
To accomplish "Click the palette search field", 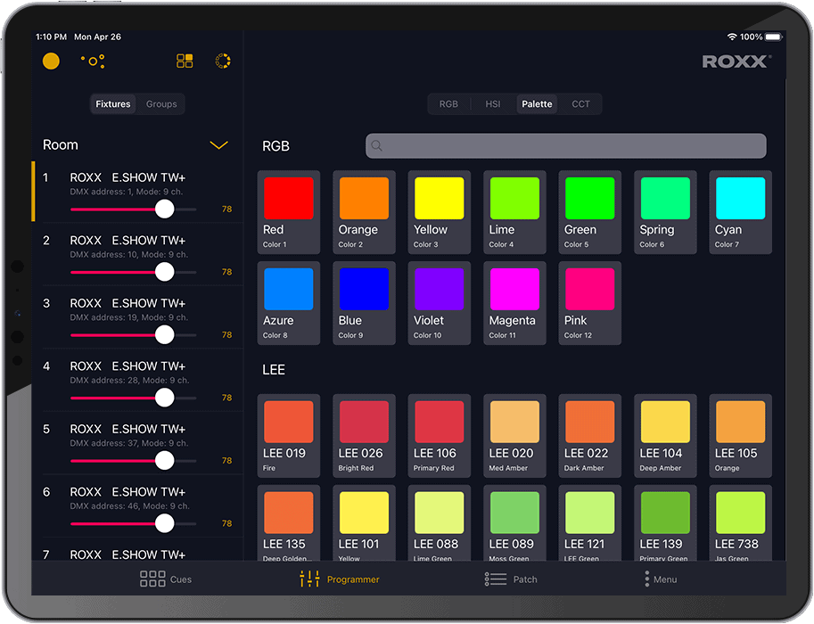I will (566, 146).
